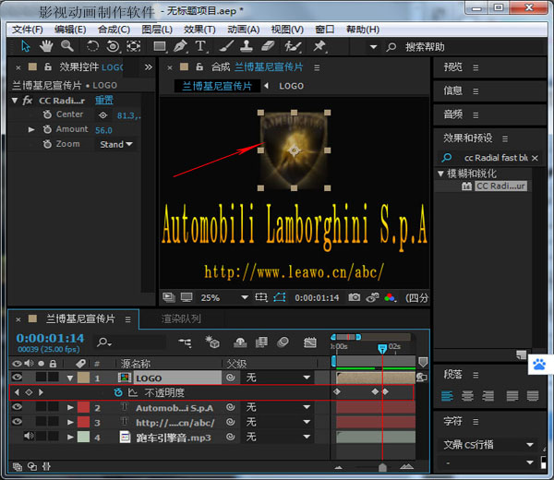Click the frame blending icon in timeline
The width and height of the screenshot is (554, 480).
261,342
